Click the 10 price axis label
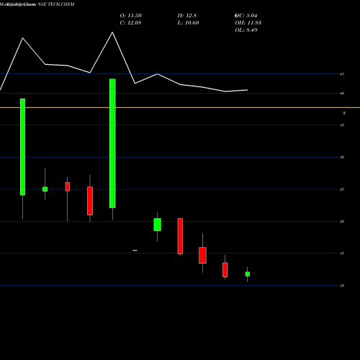The image size is (360, 360). point(342,286)
